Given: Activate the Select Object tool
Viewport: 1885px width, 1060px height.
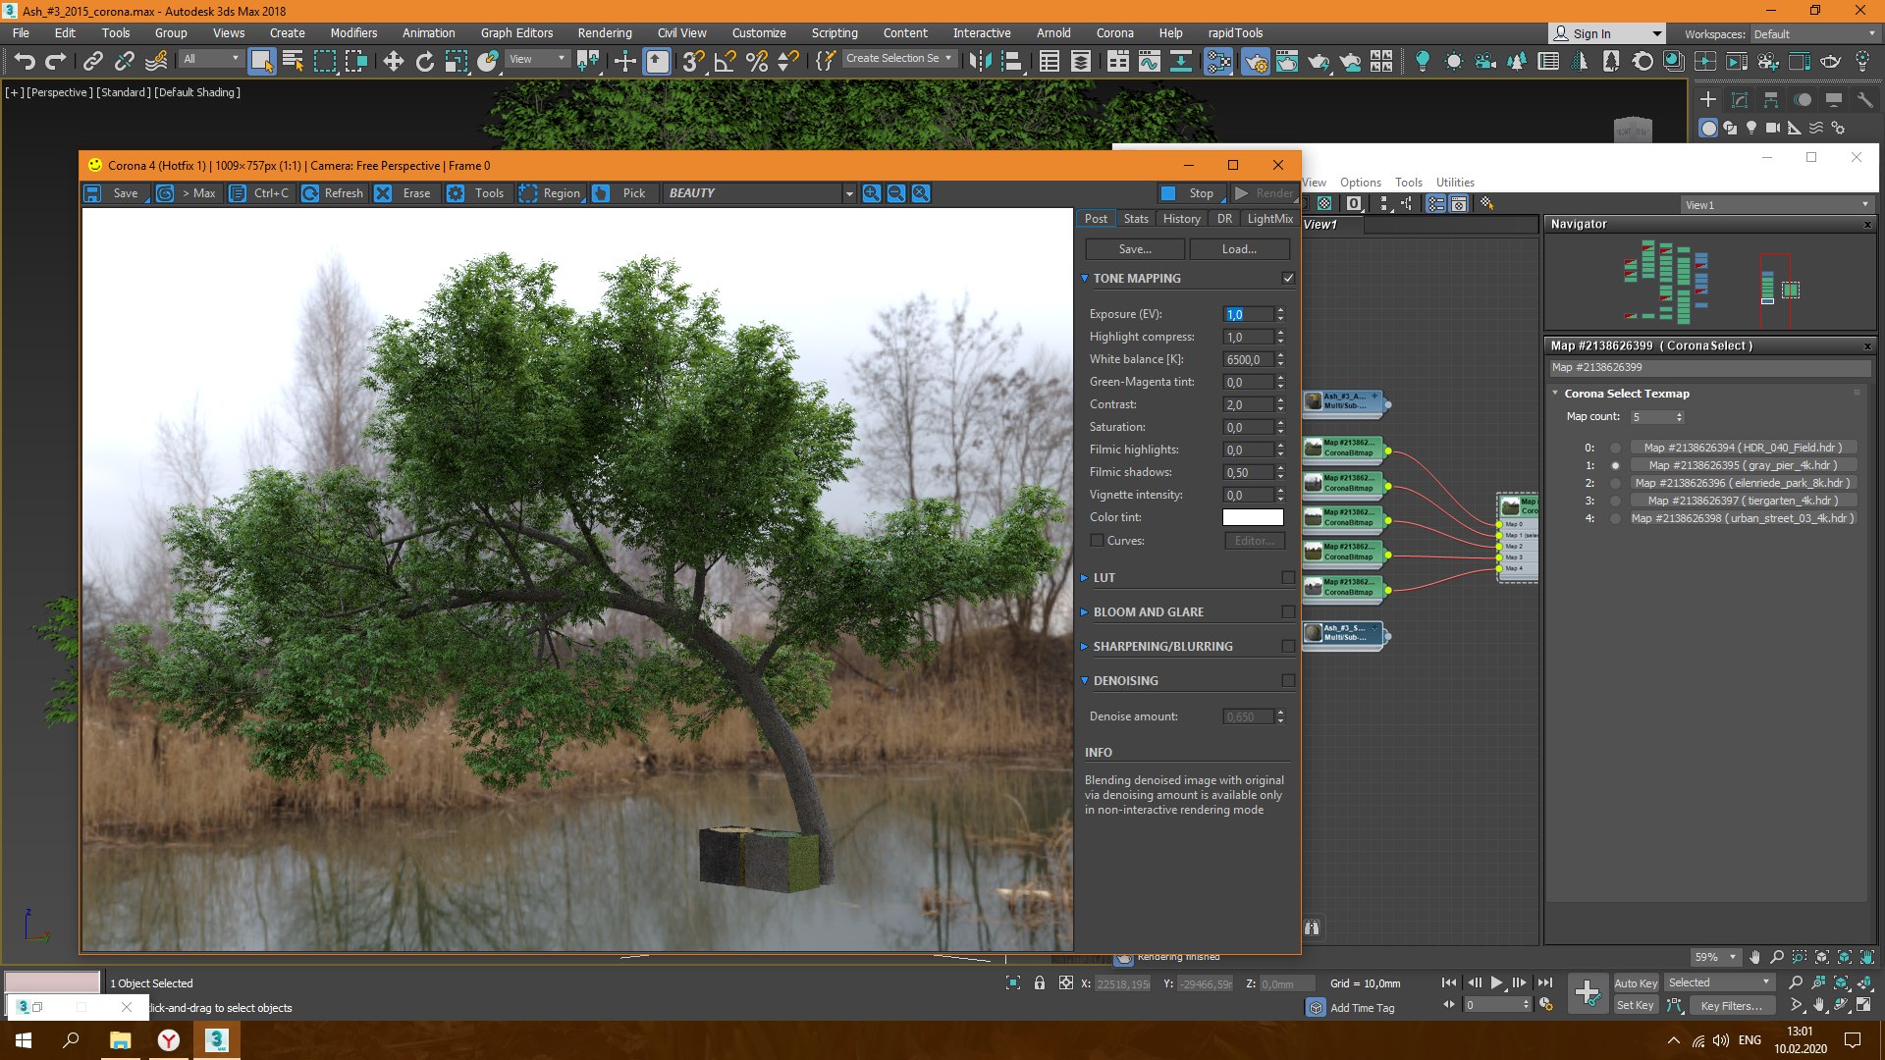Looking at the screenshot, I should coord(261,62).
